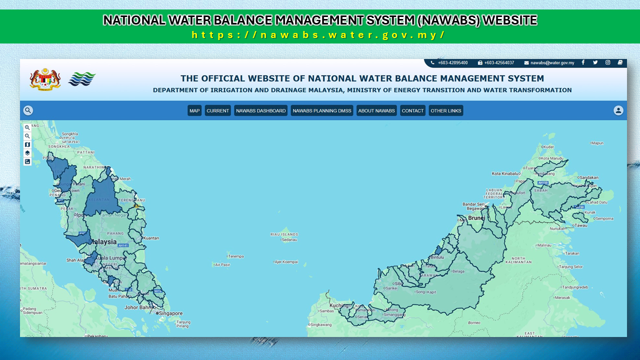Image resolution: width=640 pixels, height=360 pixels.
Task: Select the zoom-out tool on the map
Action: click(27, 136)
